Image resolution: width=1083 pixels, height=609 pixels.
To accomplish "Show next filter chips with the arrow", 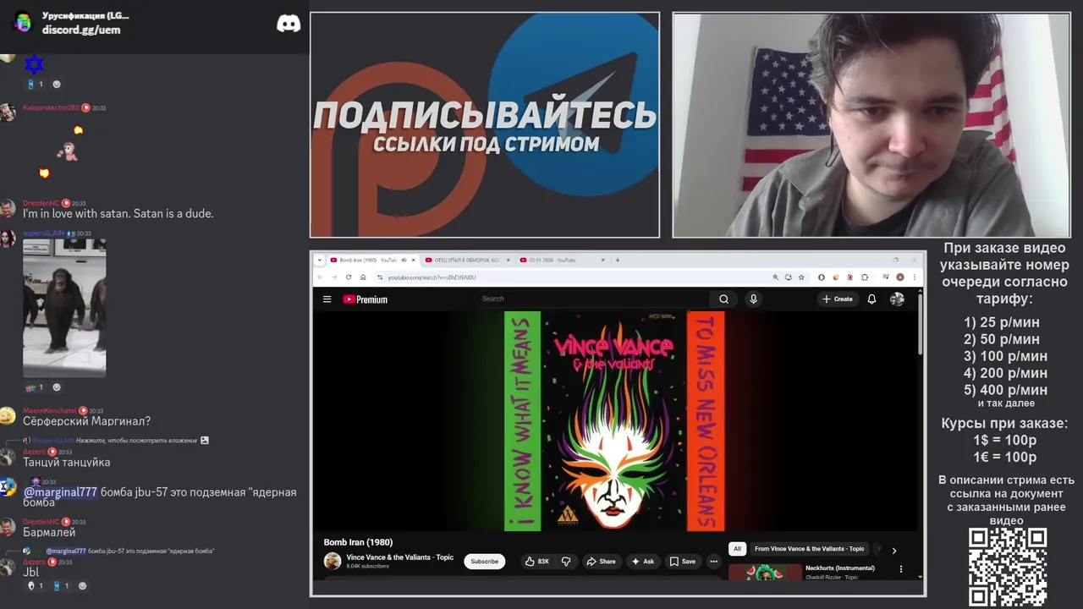I will point(893,550).
